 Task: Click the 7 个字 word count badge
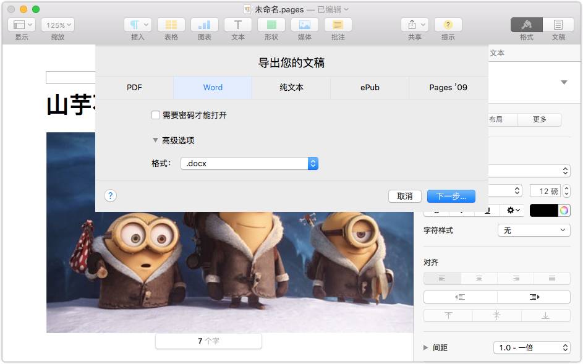tap(208, 341)
